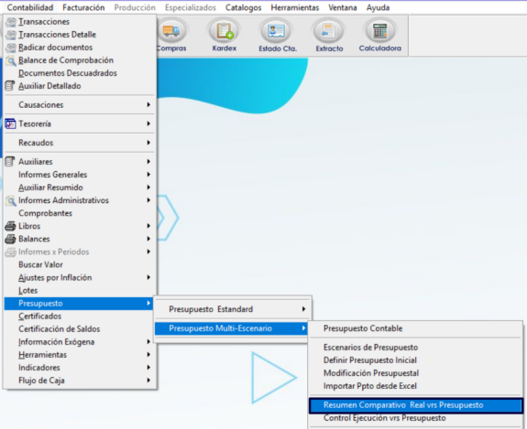Image resolution: width=527 pixels, height=429 pixels.
Task: Expand the Presupuesto Estandard submenu arrow
Action: point(303,309)
